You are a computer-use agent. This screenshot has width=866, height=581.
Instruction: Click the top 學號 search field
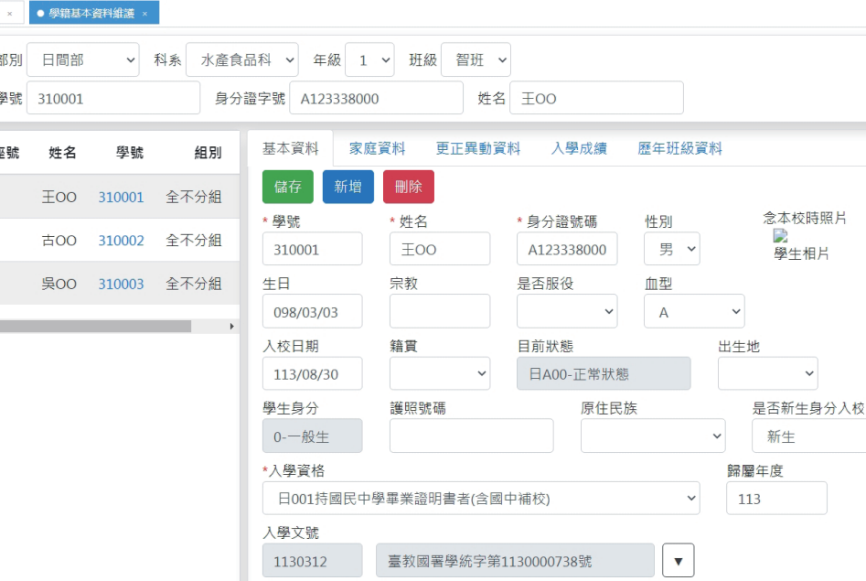tap(113, 99)
